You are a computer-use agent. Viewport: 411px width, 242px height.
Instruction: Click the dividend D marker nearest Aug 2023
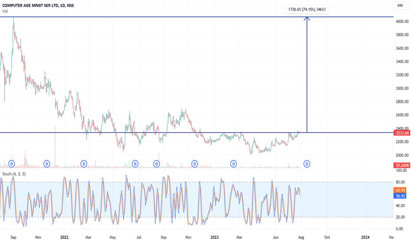click(306, 164)
